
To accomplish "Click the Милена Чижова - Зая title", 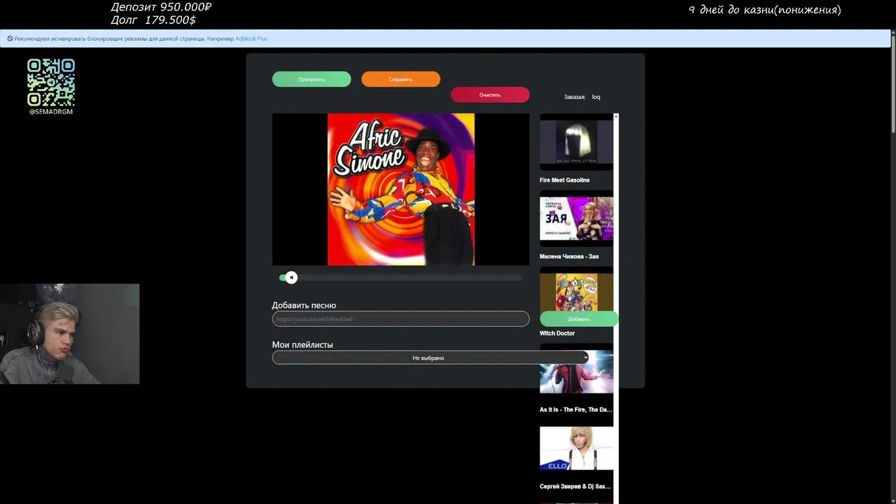I will (x=569, y=257).
